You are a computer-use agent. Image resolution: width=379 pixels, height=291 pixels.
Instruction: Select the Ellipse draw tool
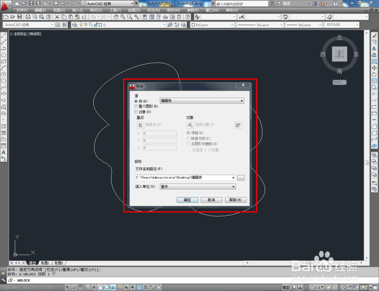pos(4,94)
